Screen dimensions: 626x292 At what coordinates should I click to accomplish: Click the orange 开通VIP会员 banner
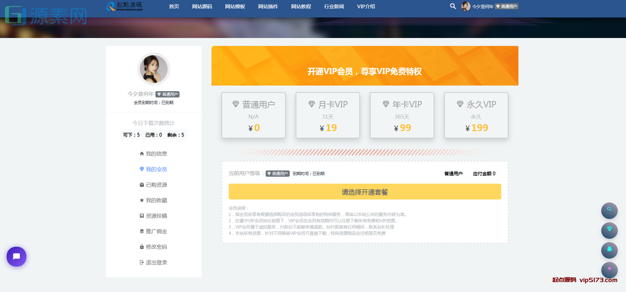[x=365, y=66]
